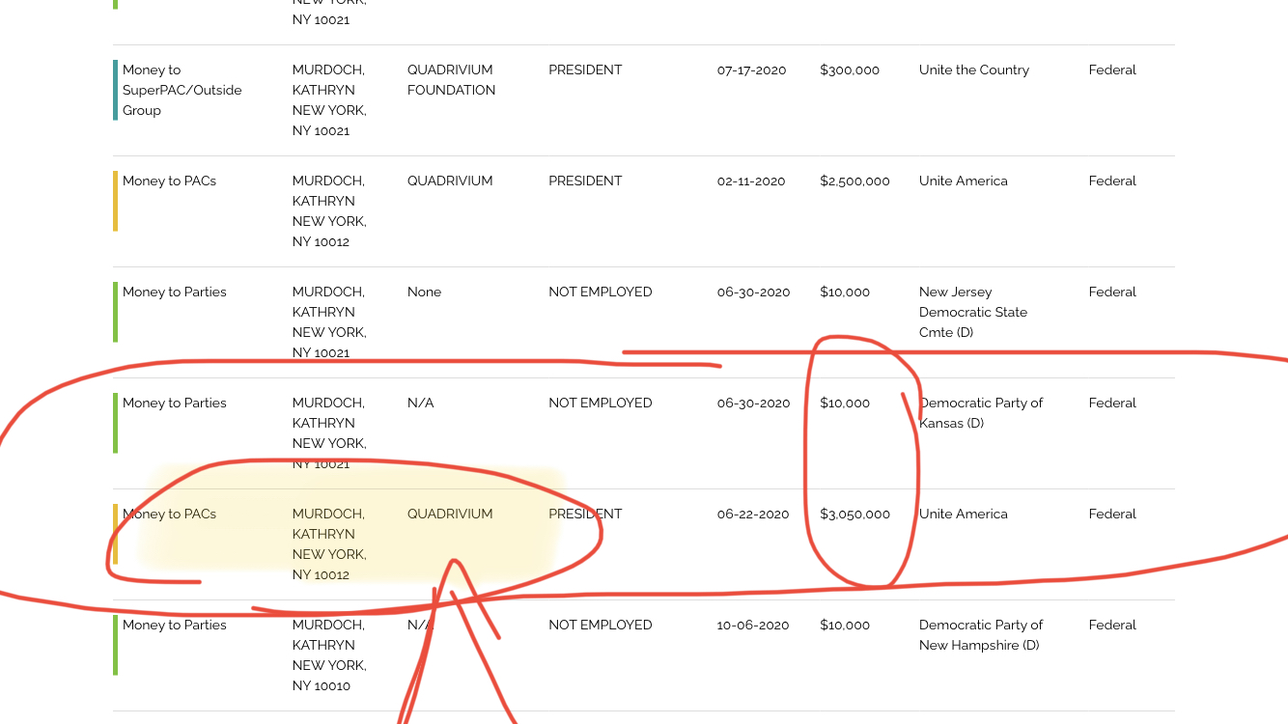Click the date 02-11-2020
1288x724 pixels.
tap(751, 181)
